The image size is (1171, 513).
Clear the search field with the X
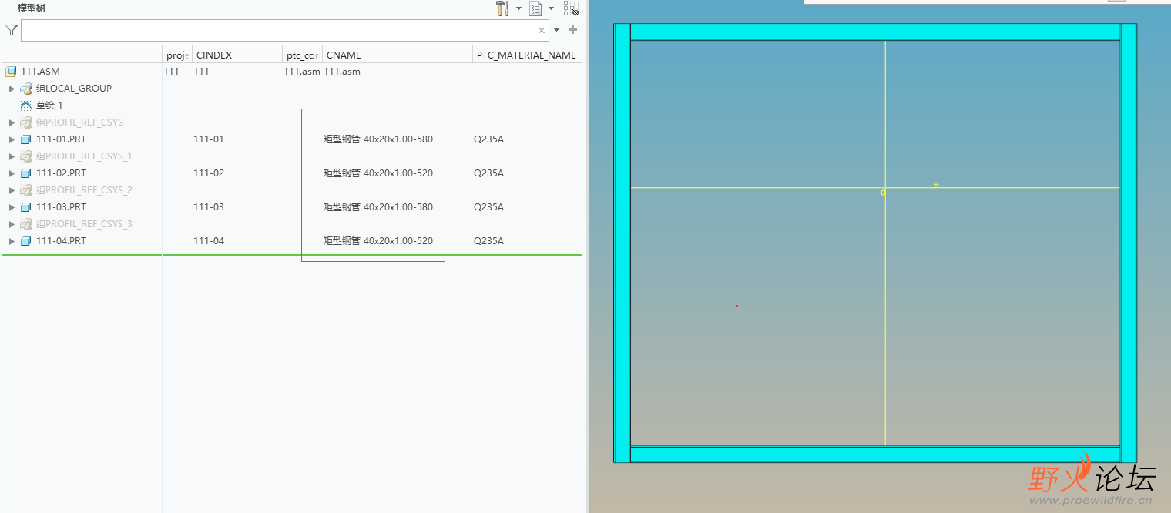coord(542,31)
